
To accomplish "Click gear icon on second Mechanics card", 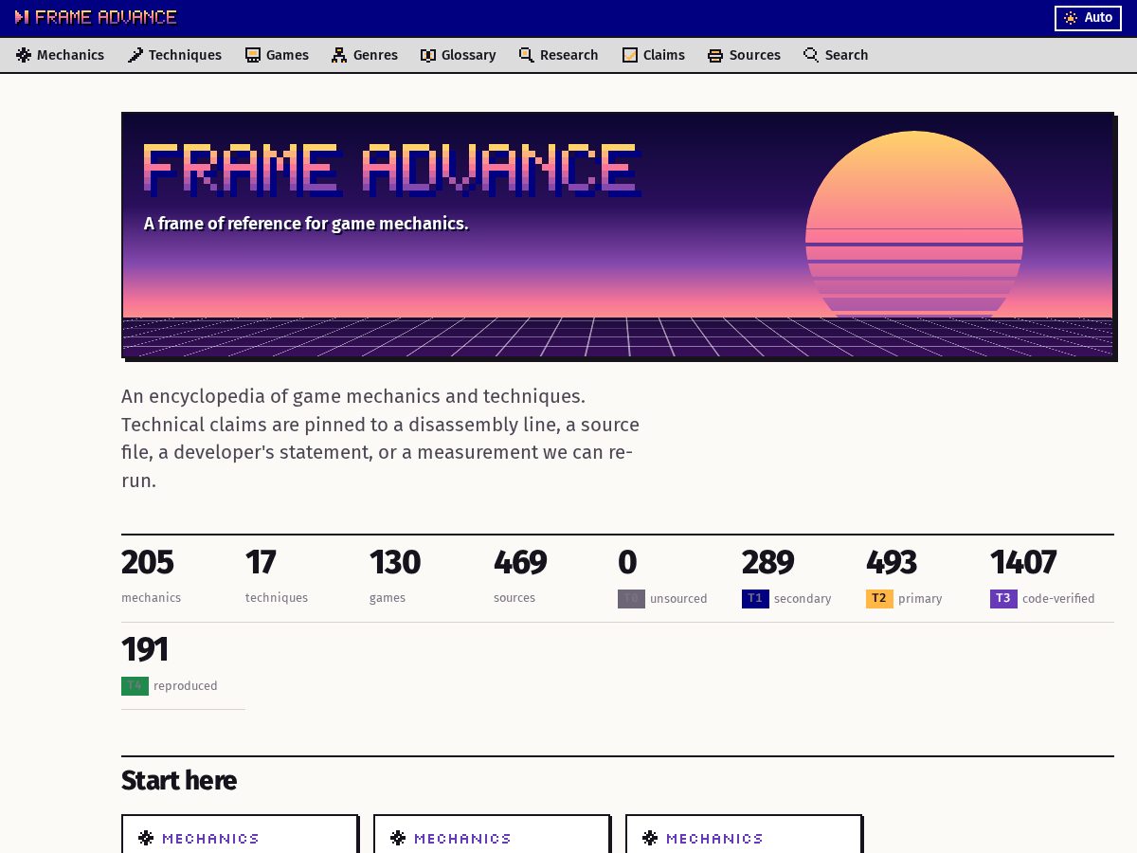I will coord(398,838).
